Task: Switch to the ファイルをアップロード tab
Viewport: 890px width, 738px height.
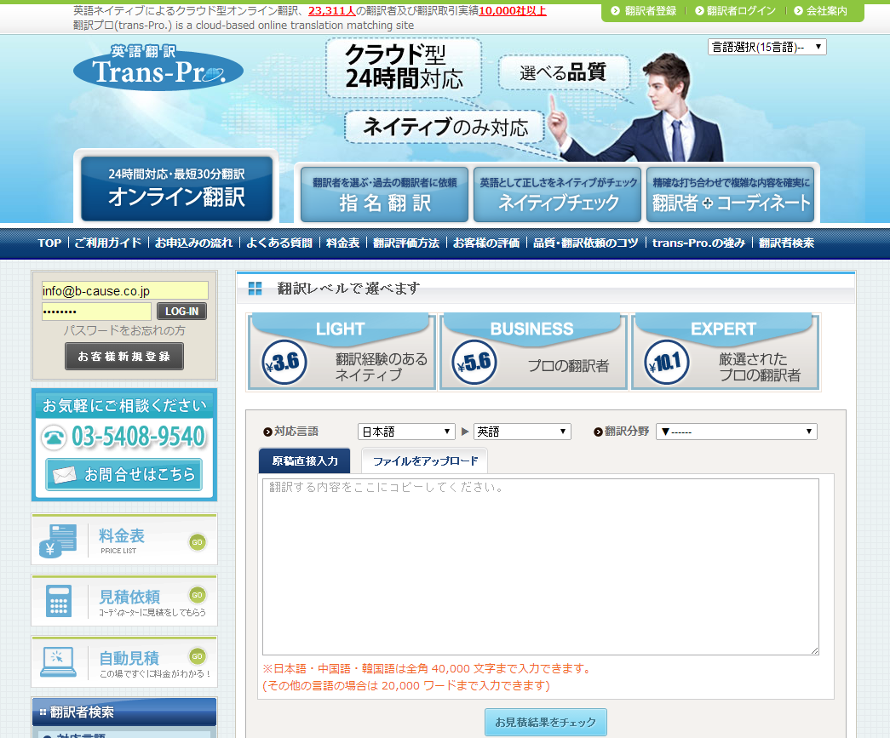Action: pos(425,461)
